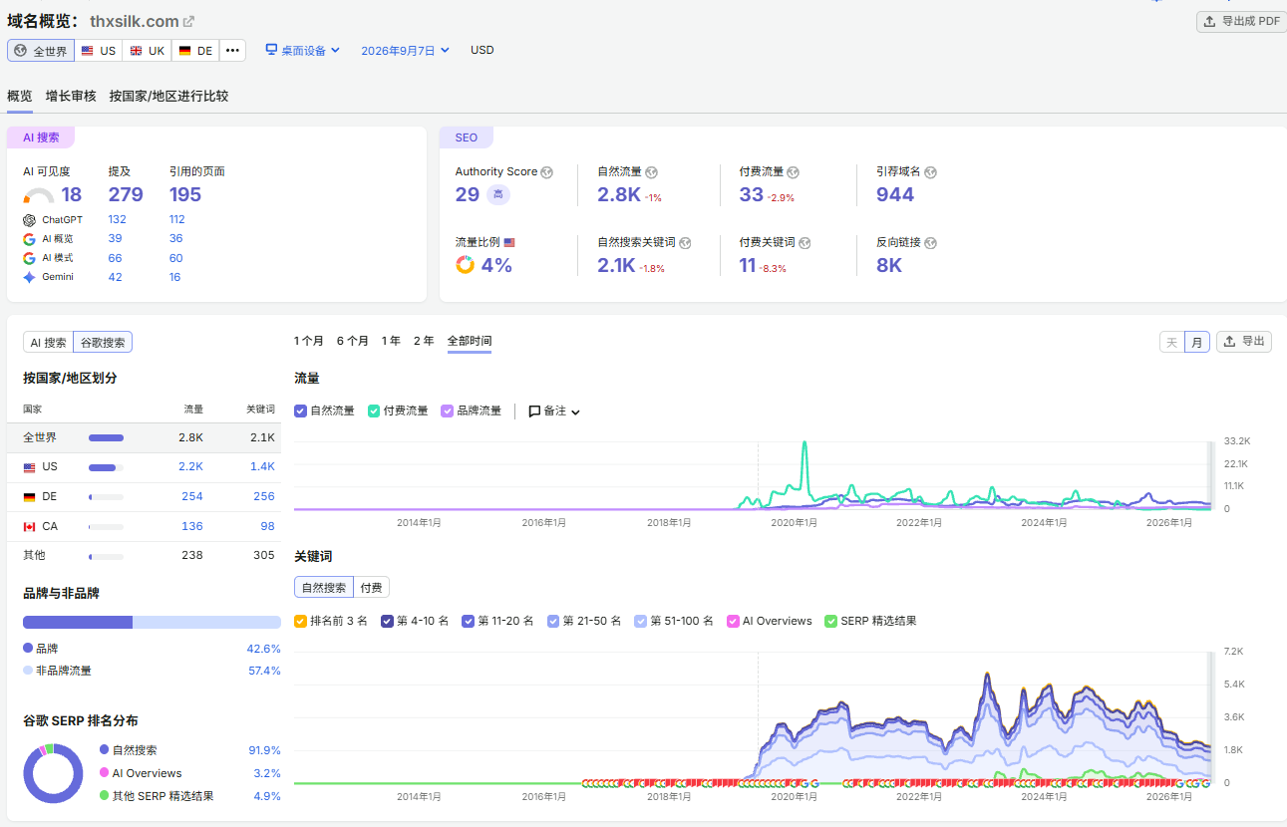
Task: Click the 全世界 row in country table
Action: point(144,437)
